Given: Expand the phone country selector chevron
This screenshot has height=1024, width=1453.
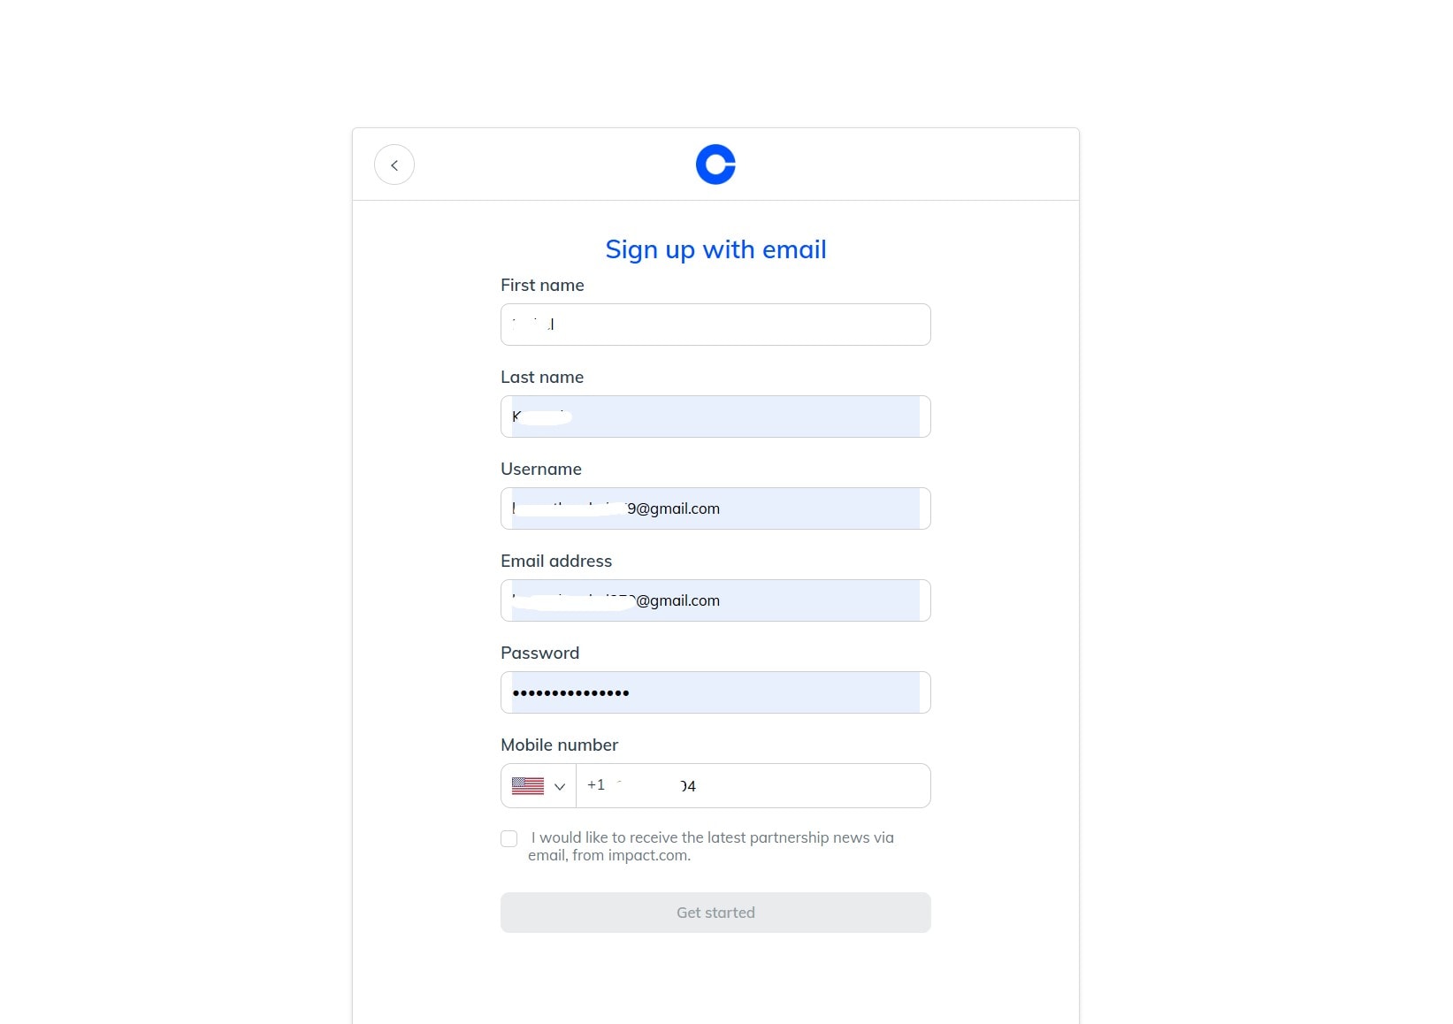Looking at the screenshot, I should coord(560,786).
